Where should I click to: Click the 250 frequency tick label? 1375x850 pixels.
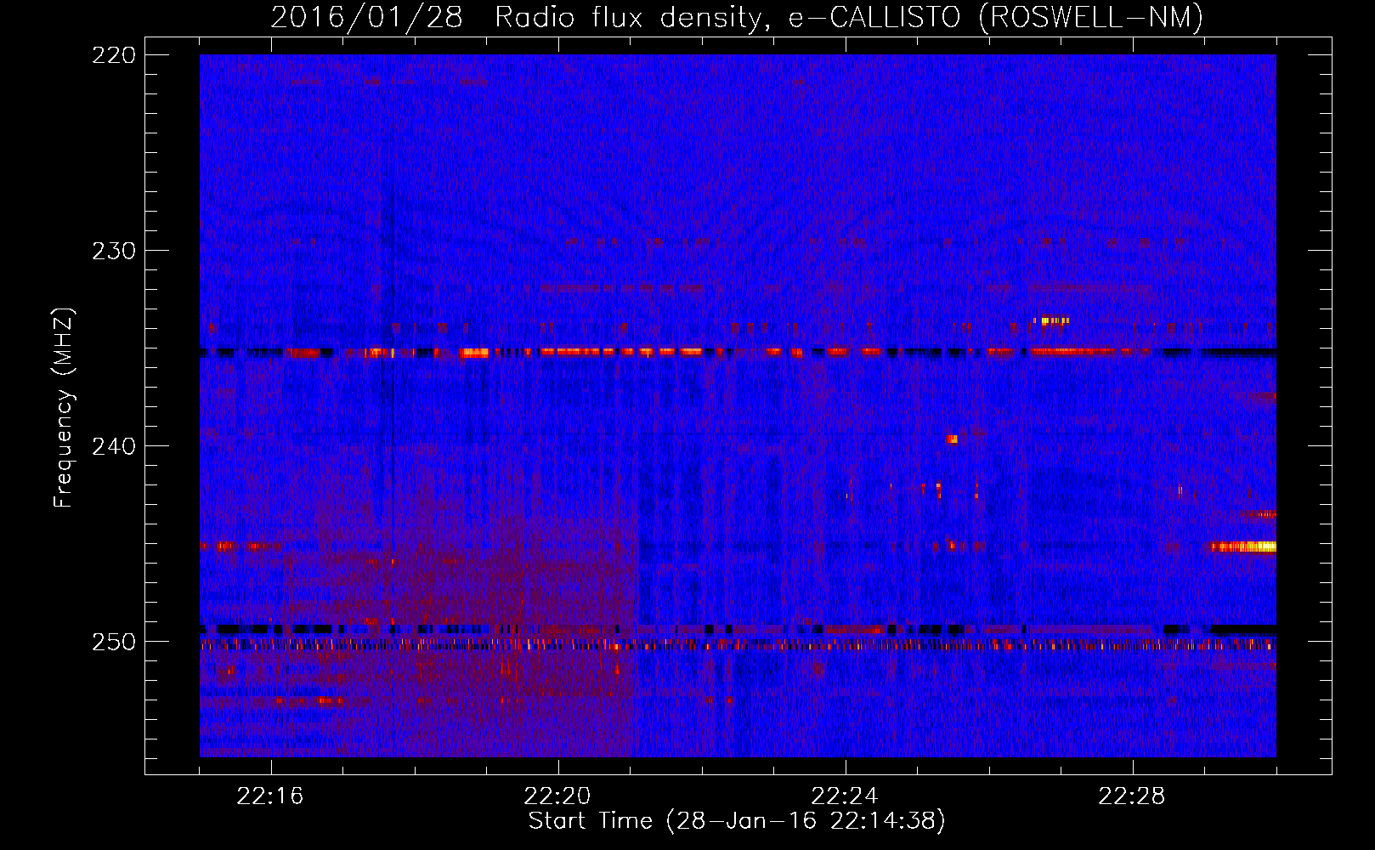(x=114, y=642)
